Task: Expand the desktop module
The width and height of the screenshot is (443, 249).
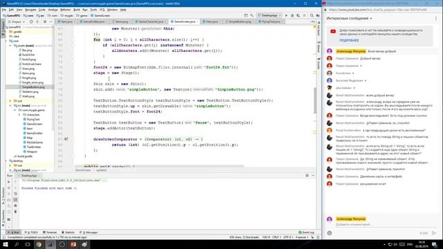Action: [6, 161]
